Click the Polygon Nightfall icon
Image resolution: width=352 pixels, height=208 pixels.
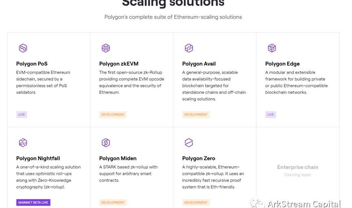click(23, 143)
